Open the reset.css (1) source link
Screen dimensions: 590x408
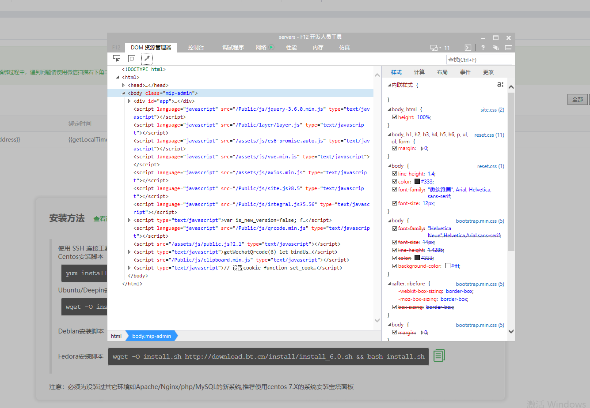click(491, 166)
